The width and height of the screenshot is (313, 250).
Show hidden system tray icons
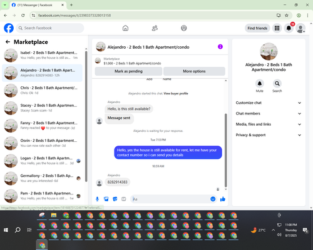pyautogui.click(x=273, y=230)
